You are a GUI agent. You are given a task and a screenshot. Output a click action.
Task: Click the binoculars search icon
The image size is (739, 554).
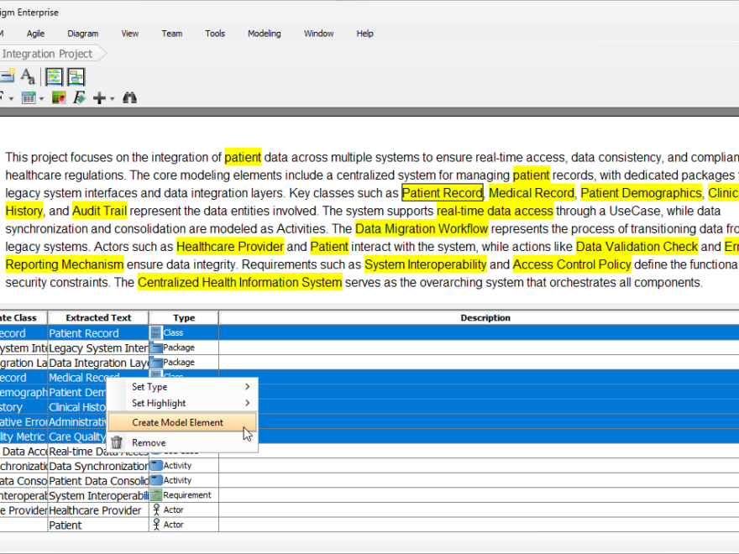point(129,98)
